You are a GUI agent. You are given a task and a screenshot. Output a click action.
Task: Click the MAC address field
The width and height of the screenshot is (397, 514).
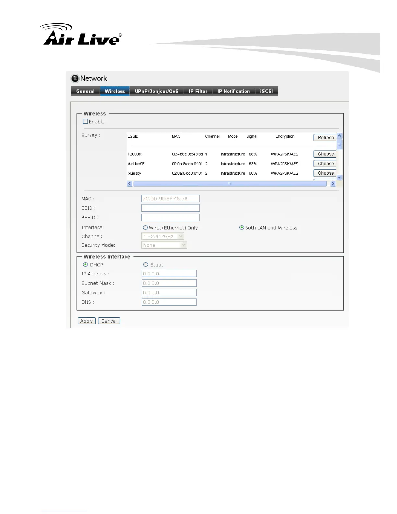[x=171, y=199]
